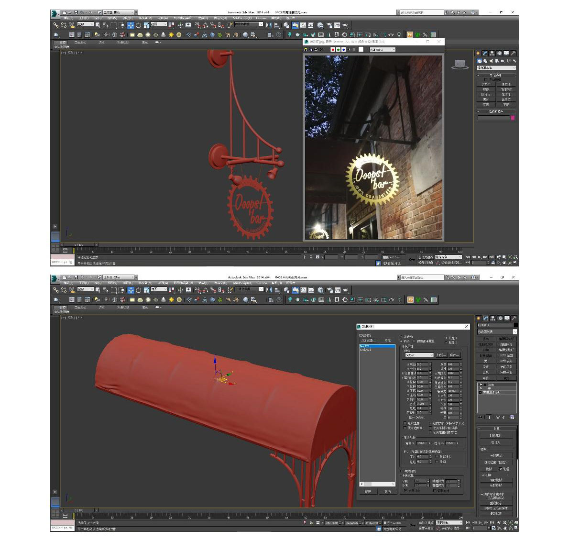This screenshot has height=552, width=569.
Task: Click magenta object color swatch in top panel
Action: point(513,118)
